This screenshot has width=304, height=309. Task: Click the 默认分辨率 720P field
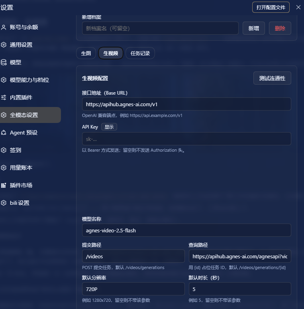(133, 289)
